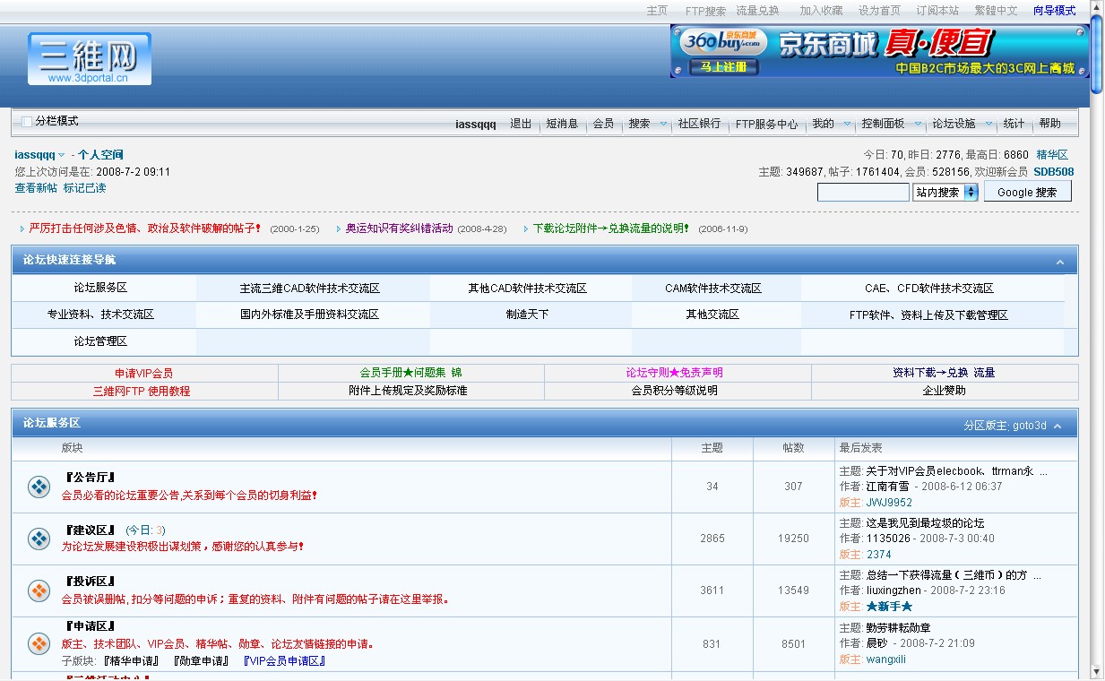Click the vertical scrollbar's up arrow
The height and width of the screenshot is (681, 1105).
point(1097,7)
